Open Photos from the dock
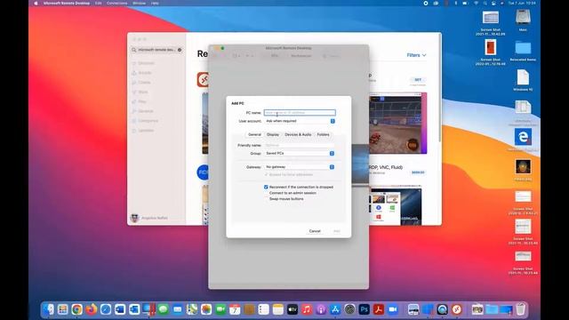The image size is (569, 320). click(206, 309)
